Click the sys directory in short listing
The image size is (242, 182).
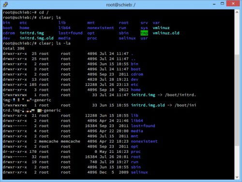click(144, 28)
